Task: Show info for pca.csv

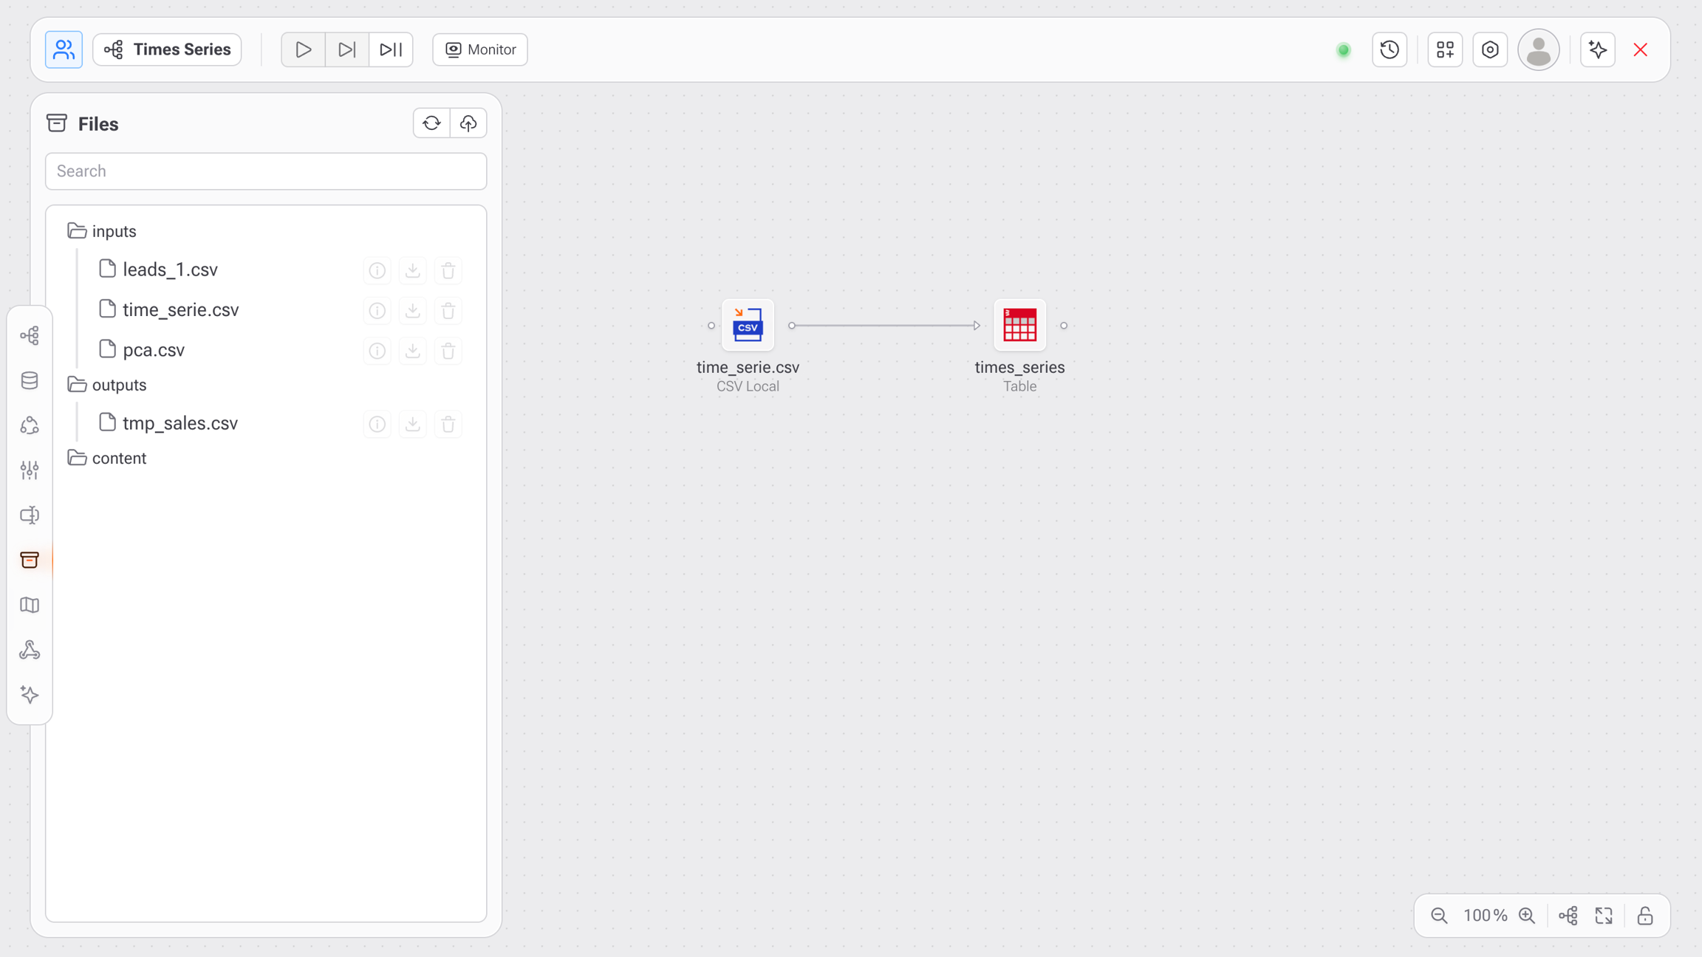Action: tap(377, 351)
